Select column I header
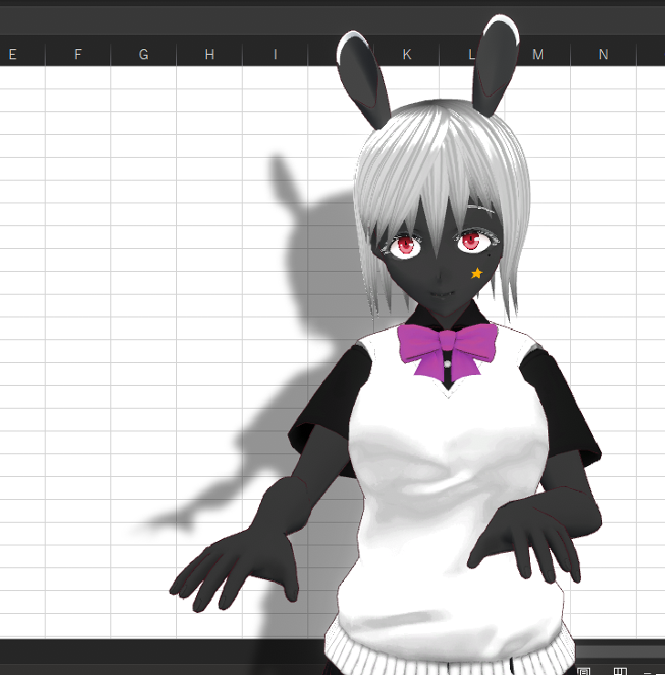This screenshot has width=665, height=675. pyautogui.click(x=275, y=55)
